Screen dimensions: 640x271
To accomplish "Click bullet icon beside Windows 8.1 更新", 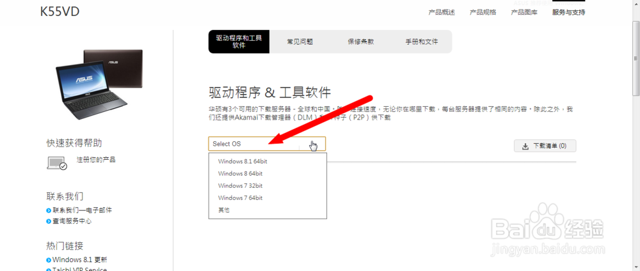I will pyautogui.click(x=49, y=260).
